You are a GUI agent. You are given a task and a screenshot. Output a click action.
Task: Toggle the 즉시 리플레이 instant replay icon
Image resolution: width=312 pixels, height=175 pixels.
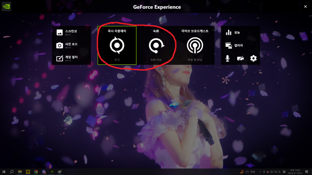pos(117,46)
